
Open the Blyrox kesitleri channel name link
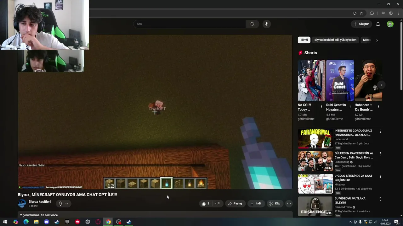[x=40, y=202]
